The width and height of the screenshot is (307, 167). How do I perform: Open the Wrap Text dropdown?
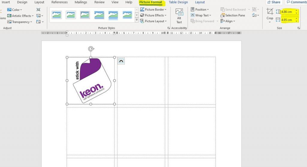[x=201, y=15]
